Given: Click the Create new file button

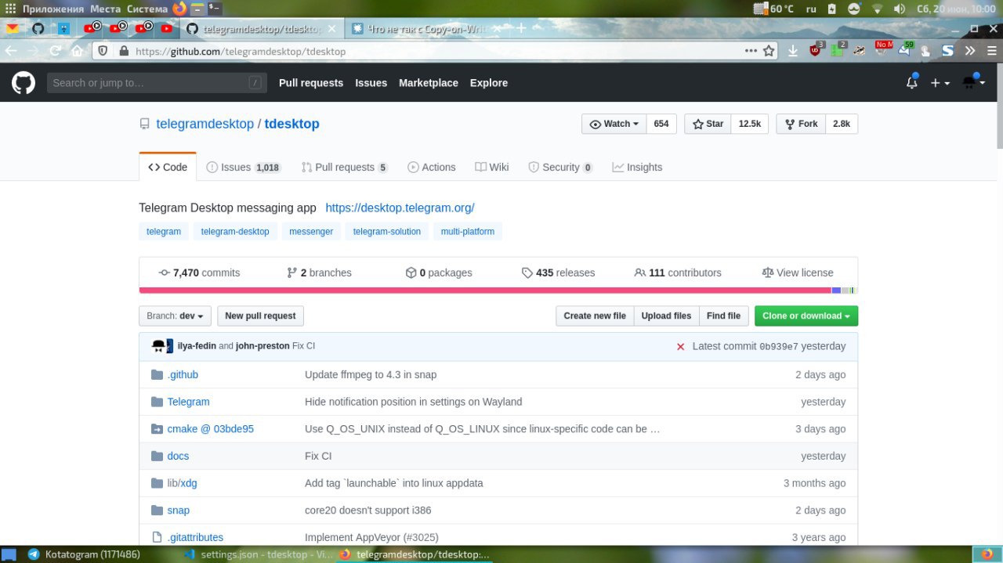Looking at the screenshot, I should click(595, 316).
